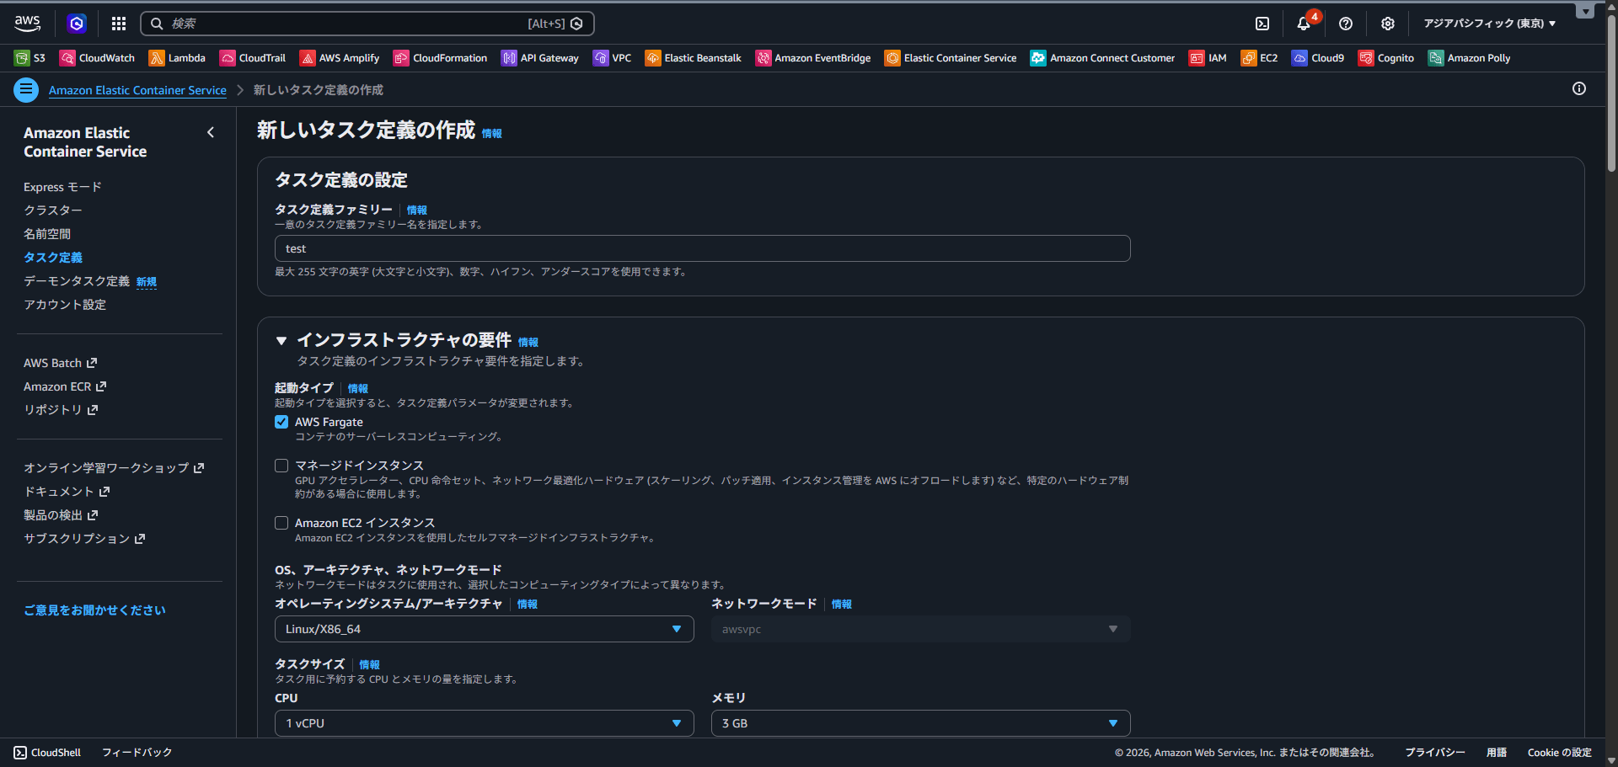1618x767 pixels.
Task: Go to Express モード in the sidebar
Action: pyautogui.click(x=62, y=187)
